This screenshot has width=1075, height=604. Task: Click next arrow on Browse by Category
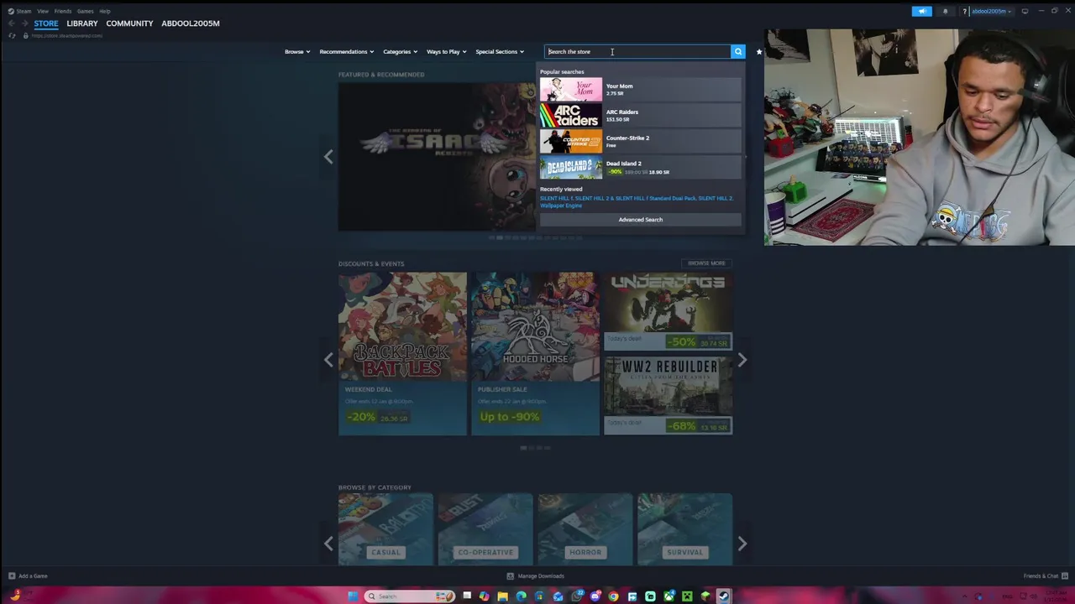tap(742, 544)
